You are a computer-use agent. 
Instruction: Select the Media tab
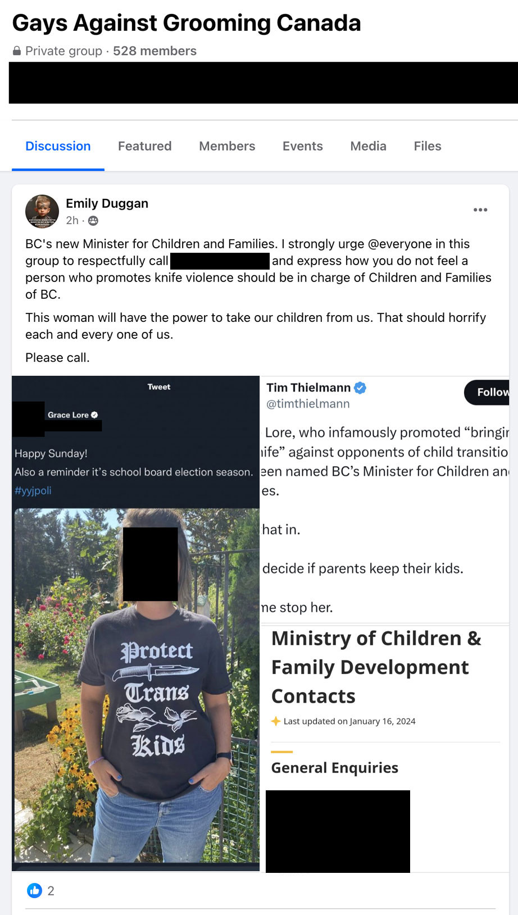pos(369,146)
